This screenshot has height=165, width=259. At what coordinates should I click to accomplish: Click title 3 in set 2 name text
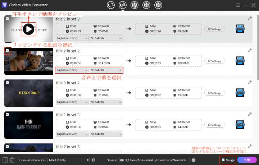tap(68, 83)
